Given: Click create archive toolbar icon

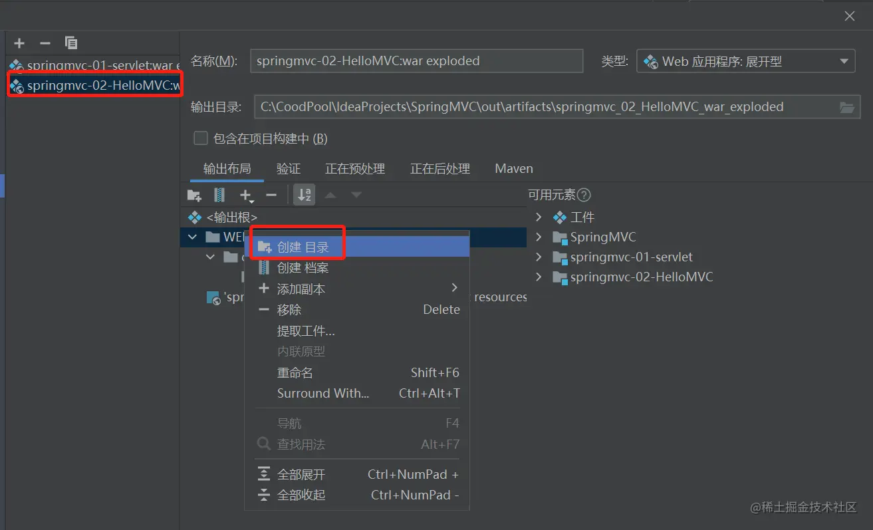Looking at the screenshot, I should (219, 195).
